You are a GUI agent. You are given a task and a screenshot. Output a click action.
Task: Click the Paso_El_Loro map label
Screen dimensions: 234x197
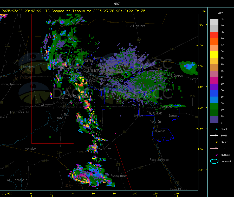point(180,189)
